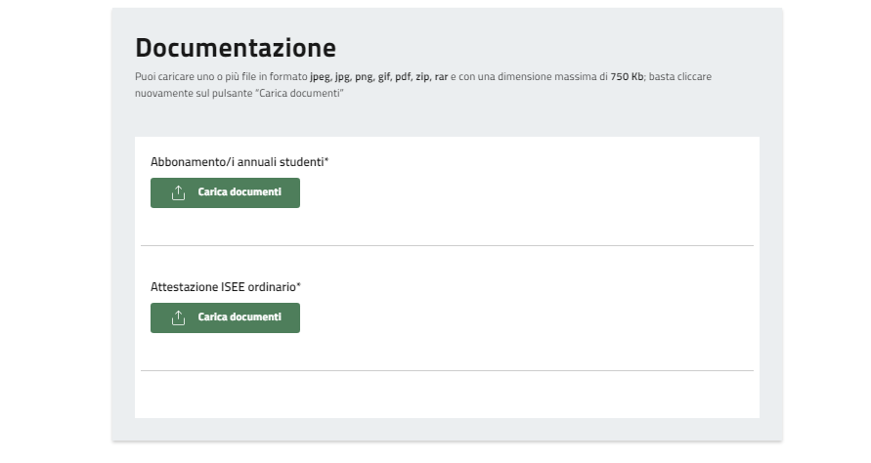The width and height of the screenshot is (871, 463).
Task: Click the bold rar format word
Action: [x=441, y=76]
